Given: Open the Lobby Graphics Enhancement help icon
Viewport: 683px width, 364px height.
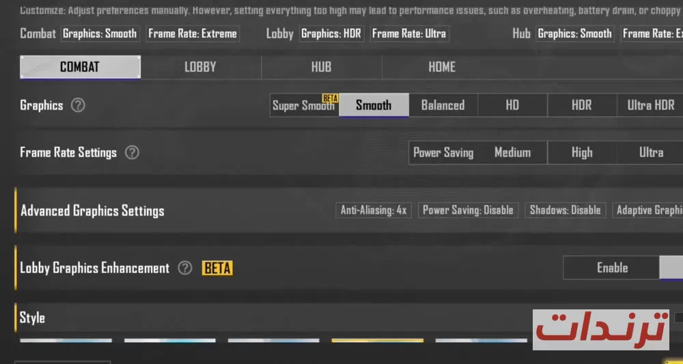Looking at the screenshot, I should pos(185,268).
